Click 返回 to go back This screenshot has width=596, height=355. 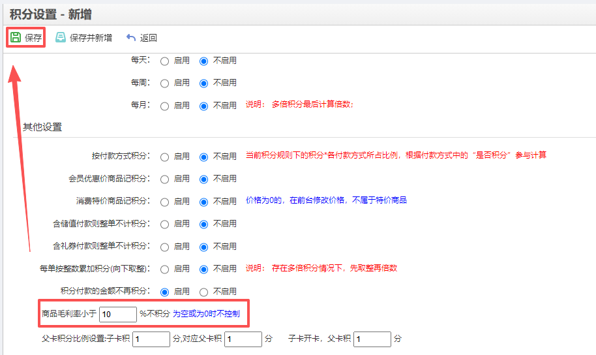tap(149, 38)
